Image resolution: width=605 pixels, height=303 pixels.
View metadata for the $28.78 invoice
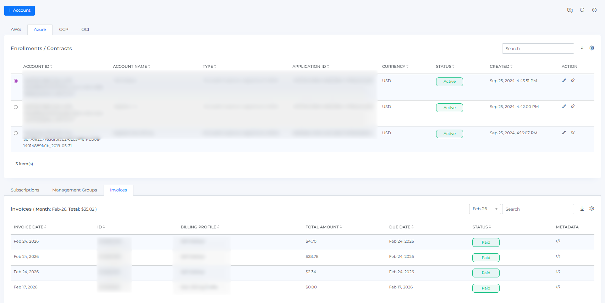(x=558, y=256)
